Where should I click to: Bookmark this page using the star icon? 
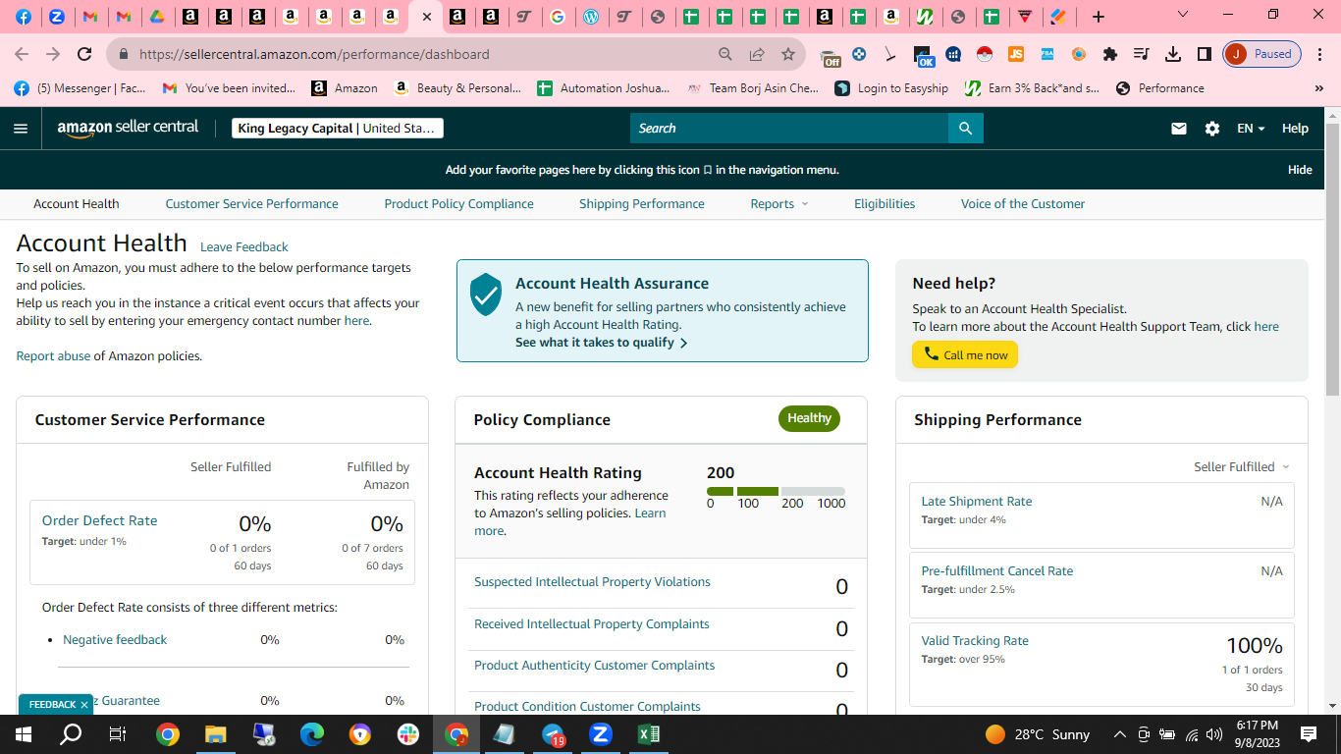pyautogui.click(x=788, y=54)
